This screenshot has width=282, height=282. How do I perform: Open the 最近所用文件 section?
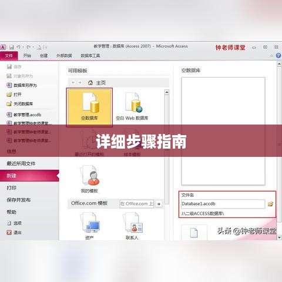[21, 163]
